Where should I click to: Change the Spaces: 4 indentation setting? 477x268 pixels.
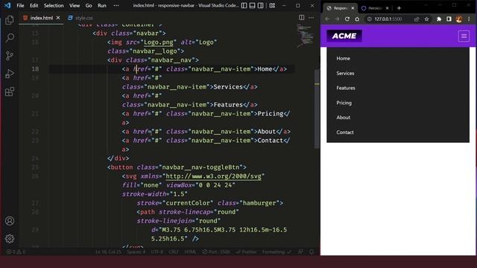point(136,252)
